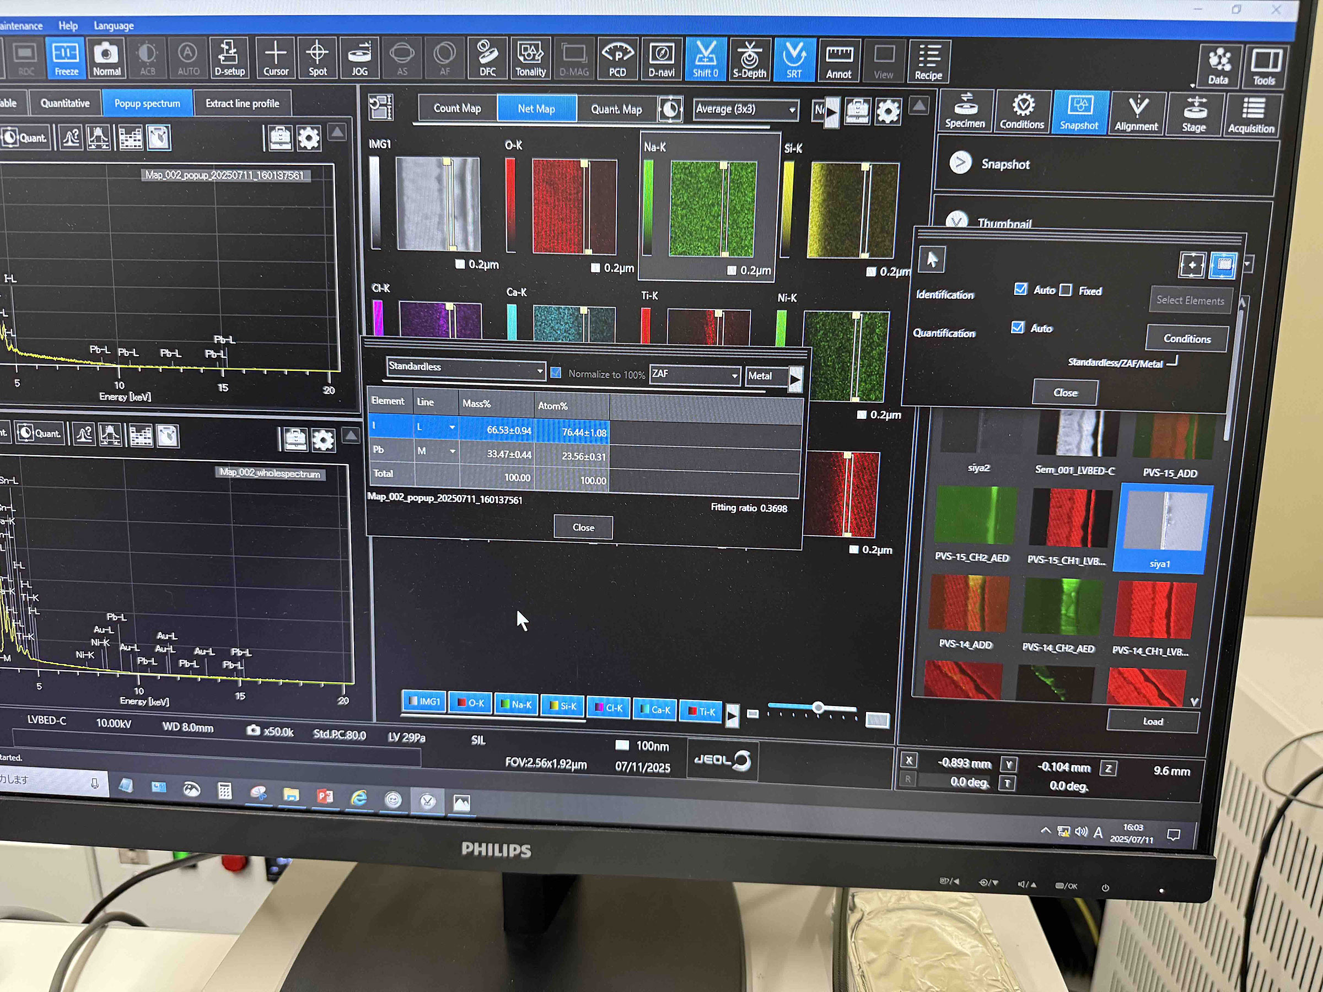
Task: Expand Thumbnail section chevron
Action: click(957, 221)
